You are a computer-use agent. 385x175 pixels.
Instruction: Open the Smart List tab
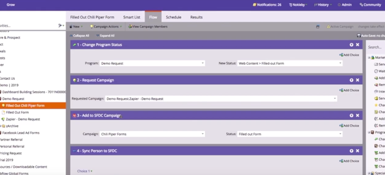[x=132, y=17]
